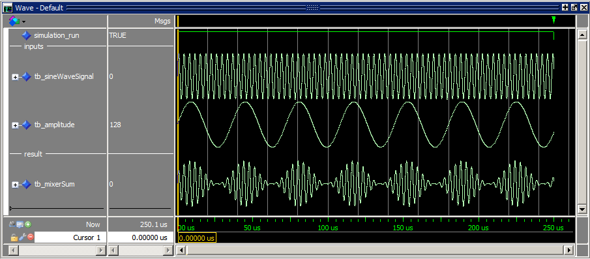Click the TRUE value of simulation_run

coord(118,36)
